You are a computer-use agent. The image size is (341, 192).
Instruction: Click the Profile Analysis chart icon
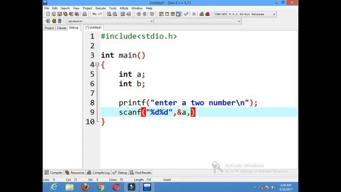pos(201,14)
